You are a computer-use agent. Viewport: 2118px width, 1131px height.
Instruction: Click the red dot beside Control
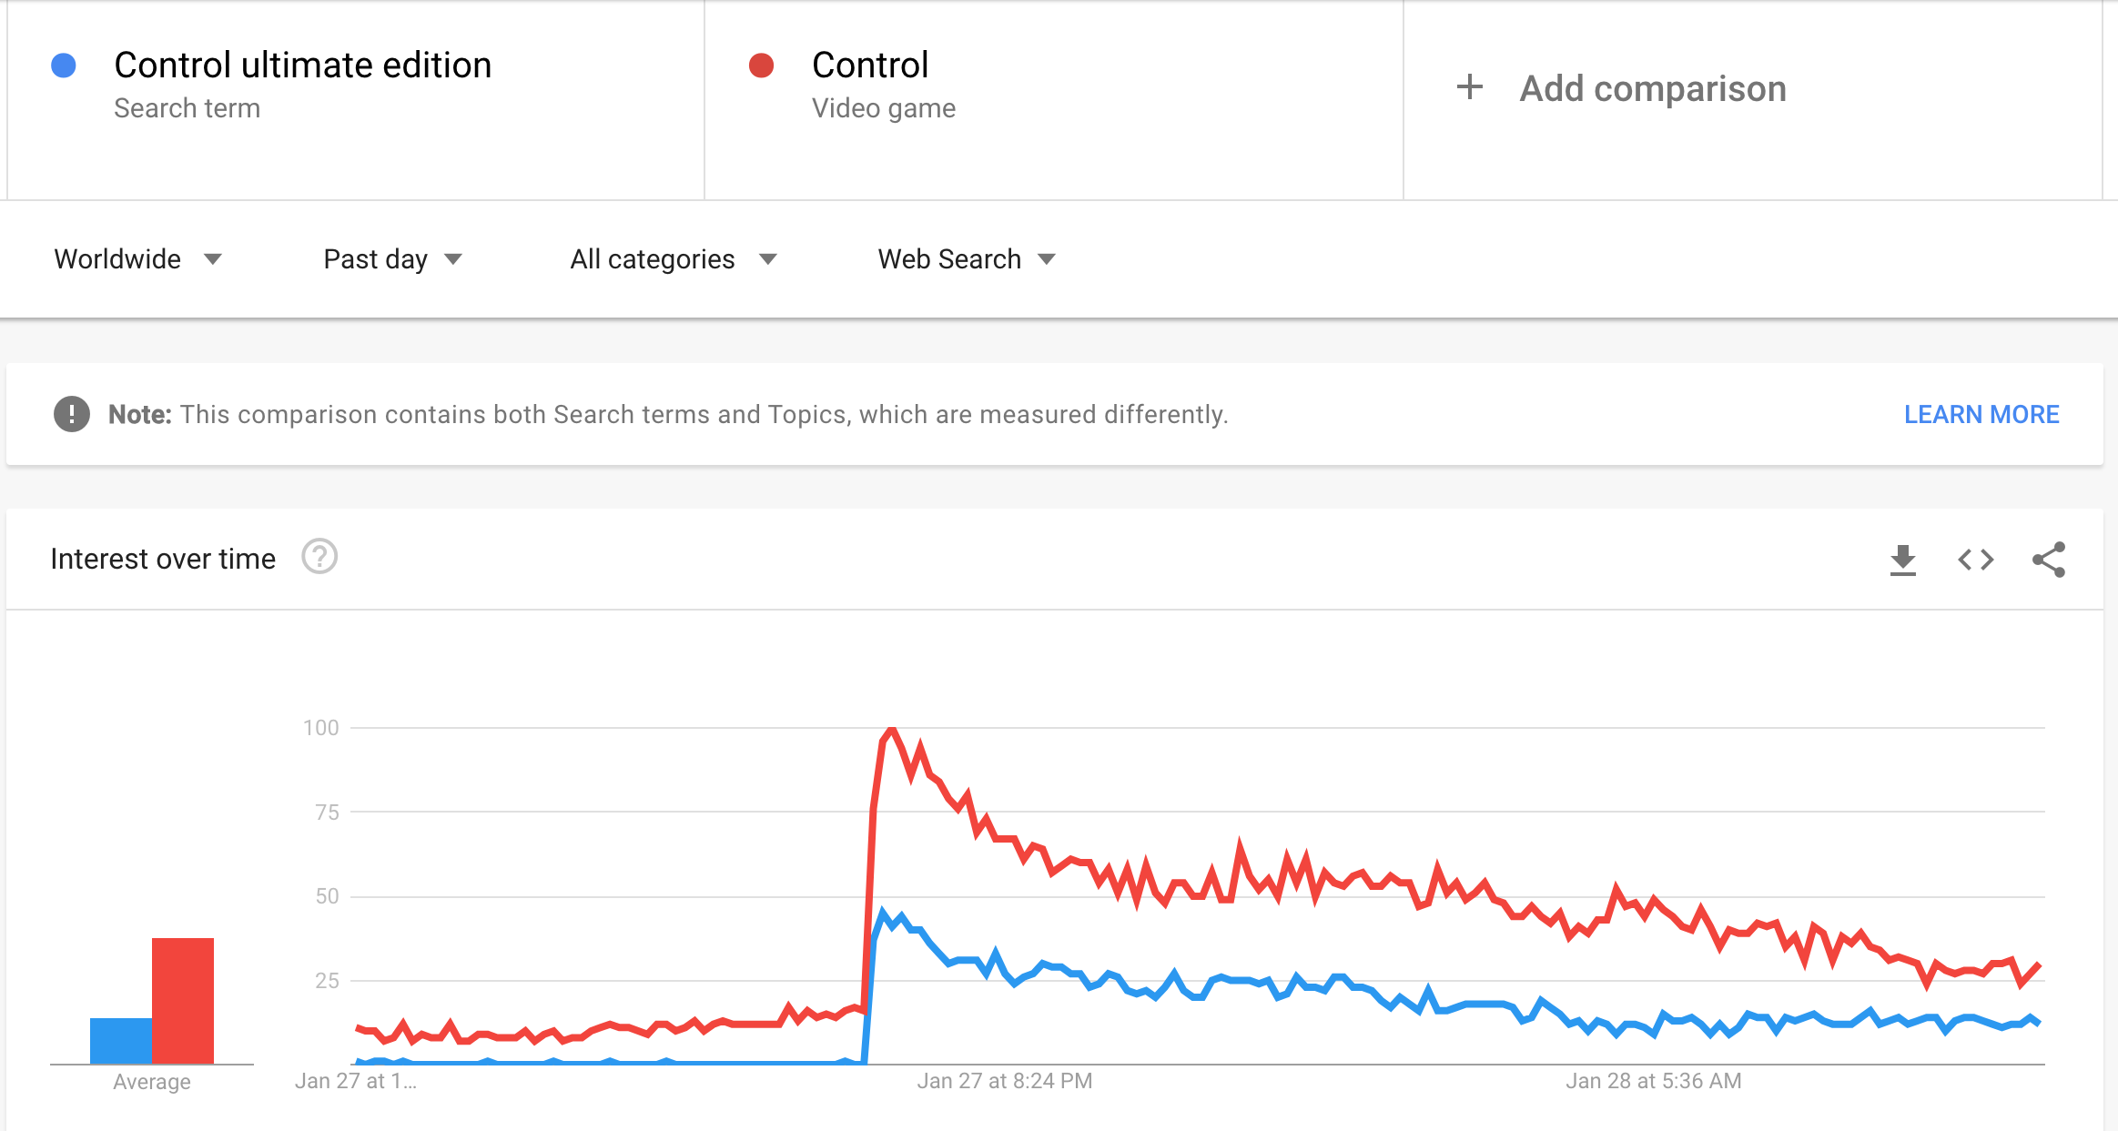pos(761,66)
